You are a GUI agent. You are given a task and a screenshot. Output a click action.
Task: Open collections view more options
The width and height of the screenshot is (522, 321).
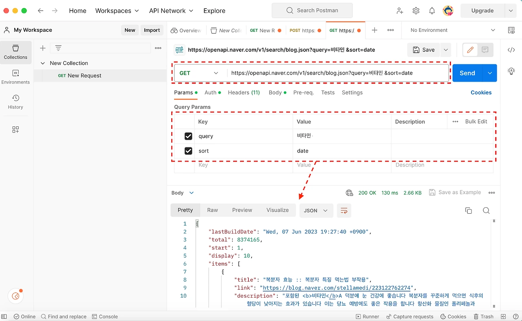(x=158, y=48)
